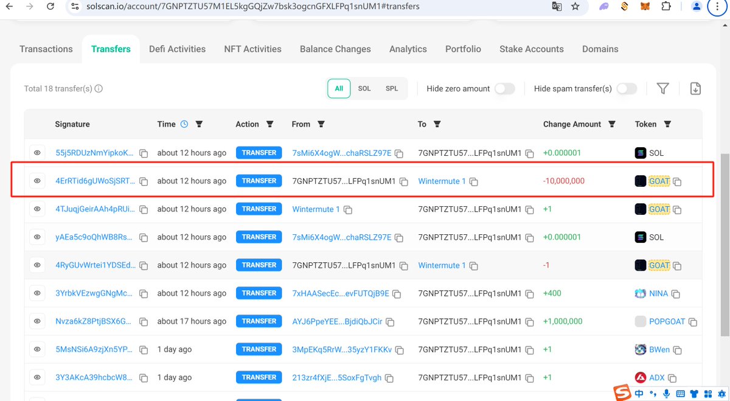730x401 pixels.
Task: Toggle the clock icon in the Time column header
Action: tap(185, 124)
